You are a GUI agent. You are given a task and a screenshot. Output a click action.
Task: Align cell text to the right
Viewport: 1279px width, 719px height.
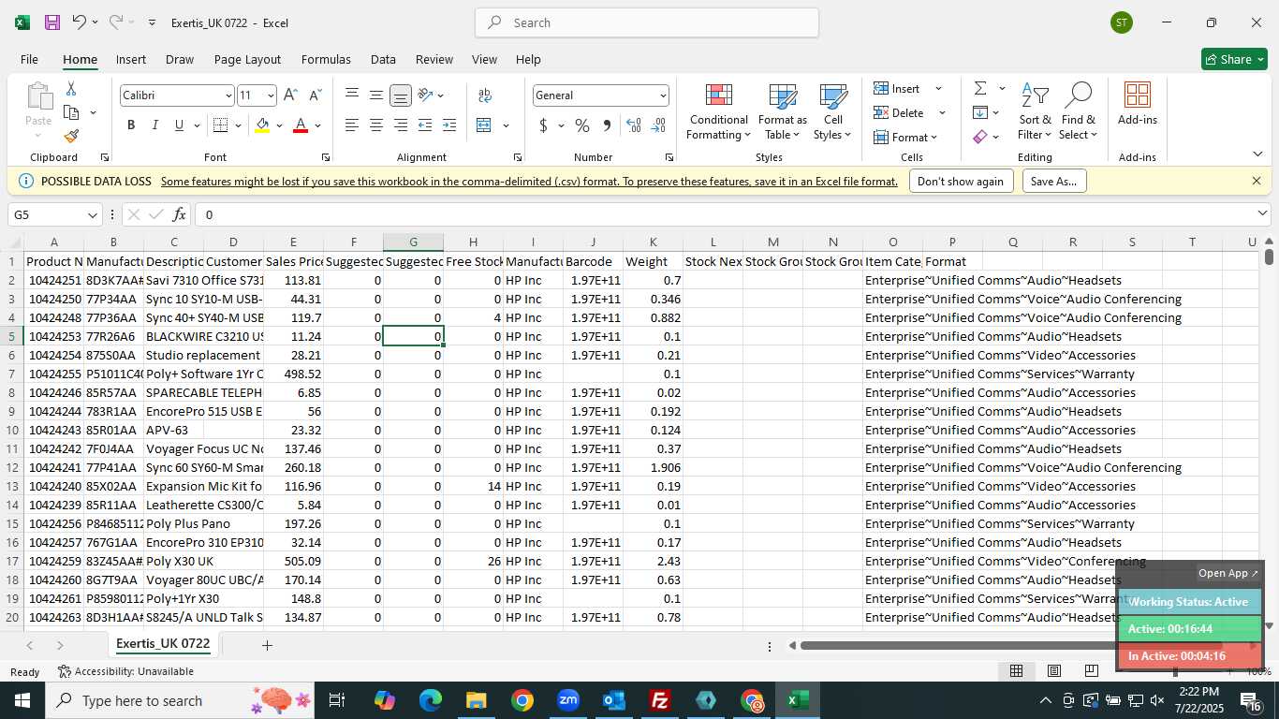pos(401,125)
